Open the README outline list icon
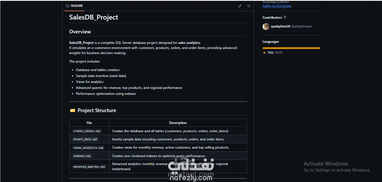Viewport: 382px width, 182px height. [248, 6]
